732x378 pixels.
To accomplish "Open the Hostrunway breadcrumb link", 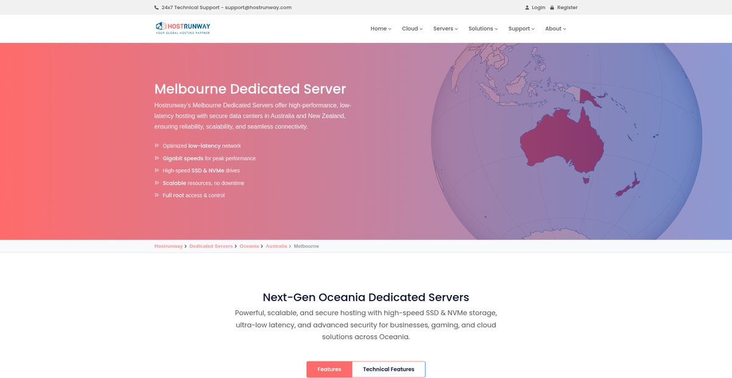I will point(168,246).
